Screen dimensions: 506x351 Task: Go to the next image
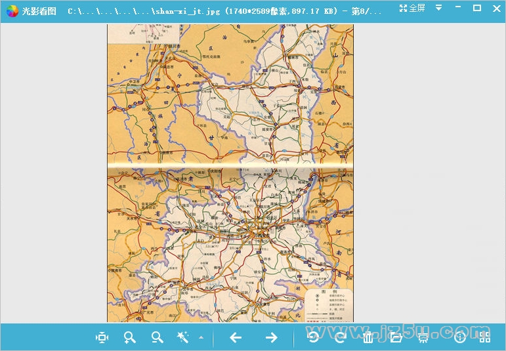coord(271,337)
